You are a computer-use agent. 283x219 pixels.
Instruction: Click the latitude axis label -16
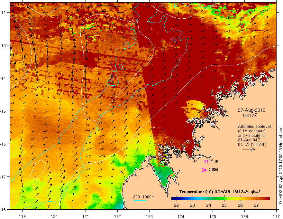coord(4,144)
